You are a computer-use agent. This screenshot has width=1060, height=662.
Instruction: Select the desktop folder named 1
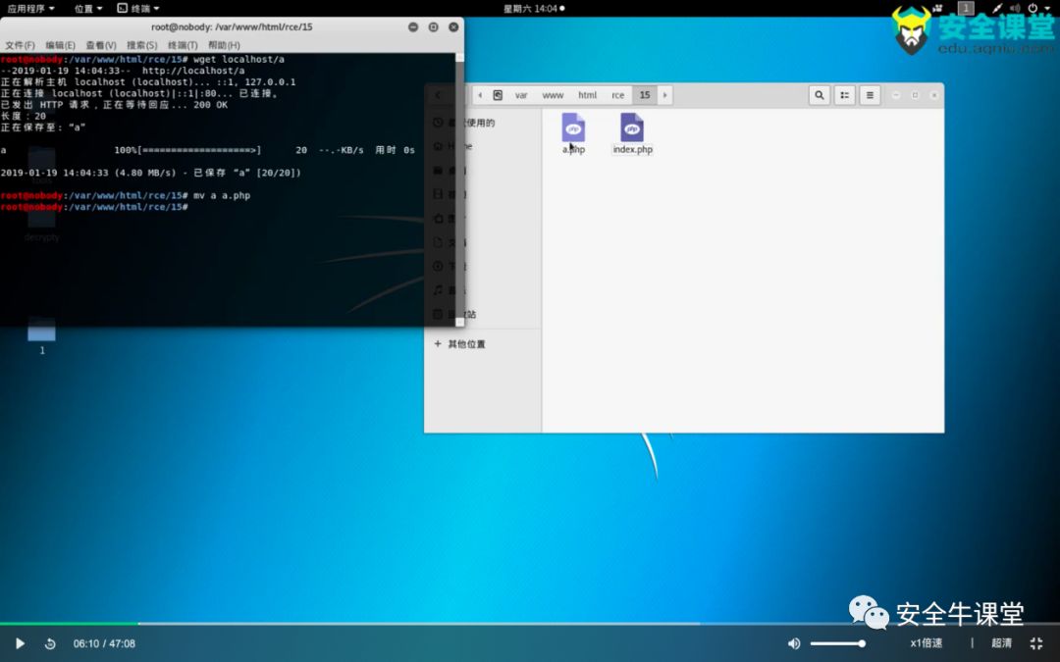[42, 335]
